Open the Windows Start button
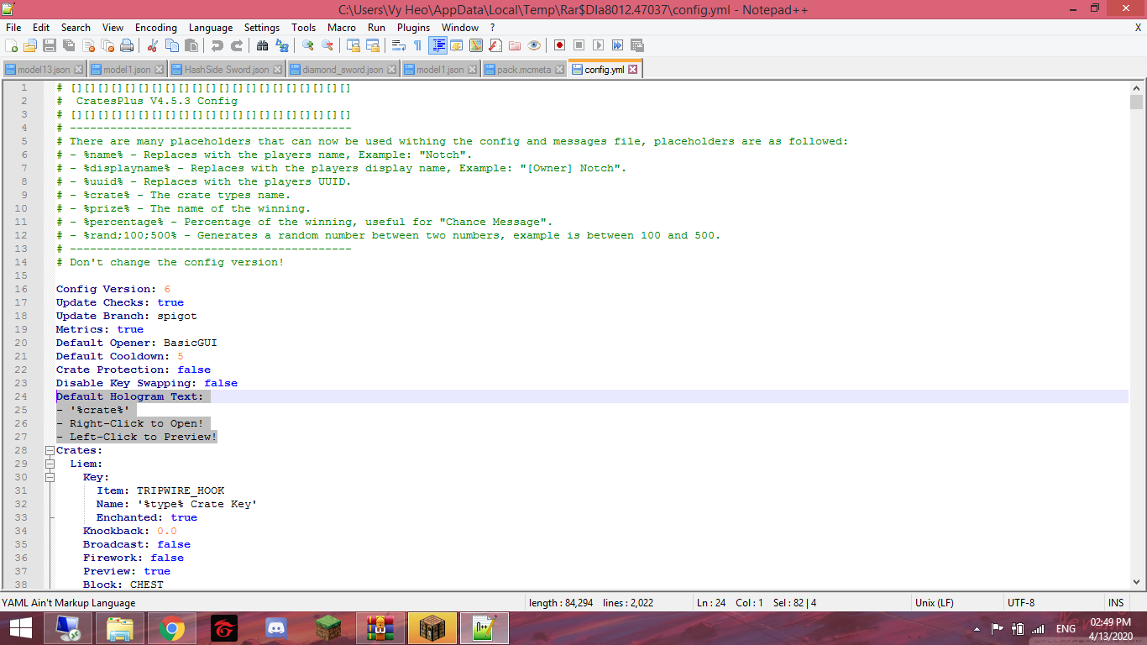This screenshot has height=645, width=1147. tap(21, 628)
